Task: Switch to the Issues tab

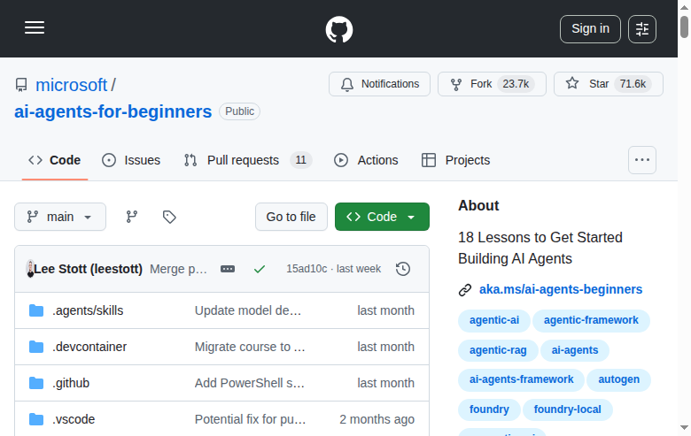Action: click(x=131, y=160)
